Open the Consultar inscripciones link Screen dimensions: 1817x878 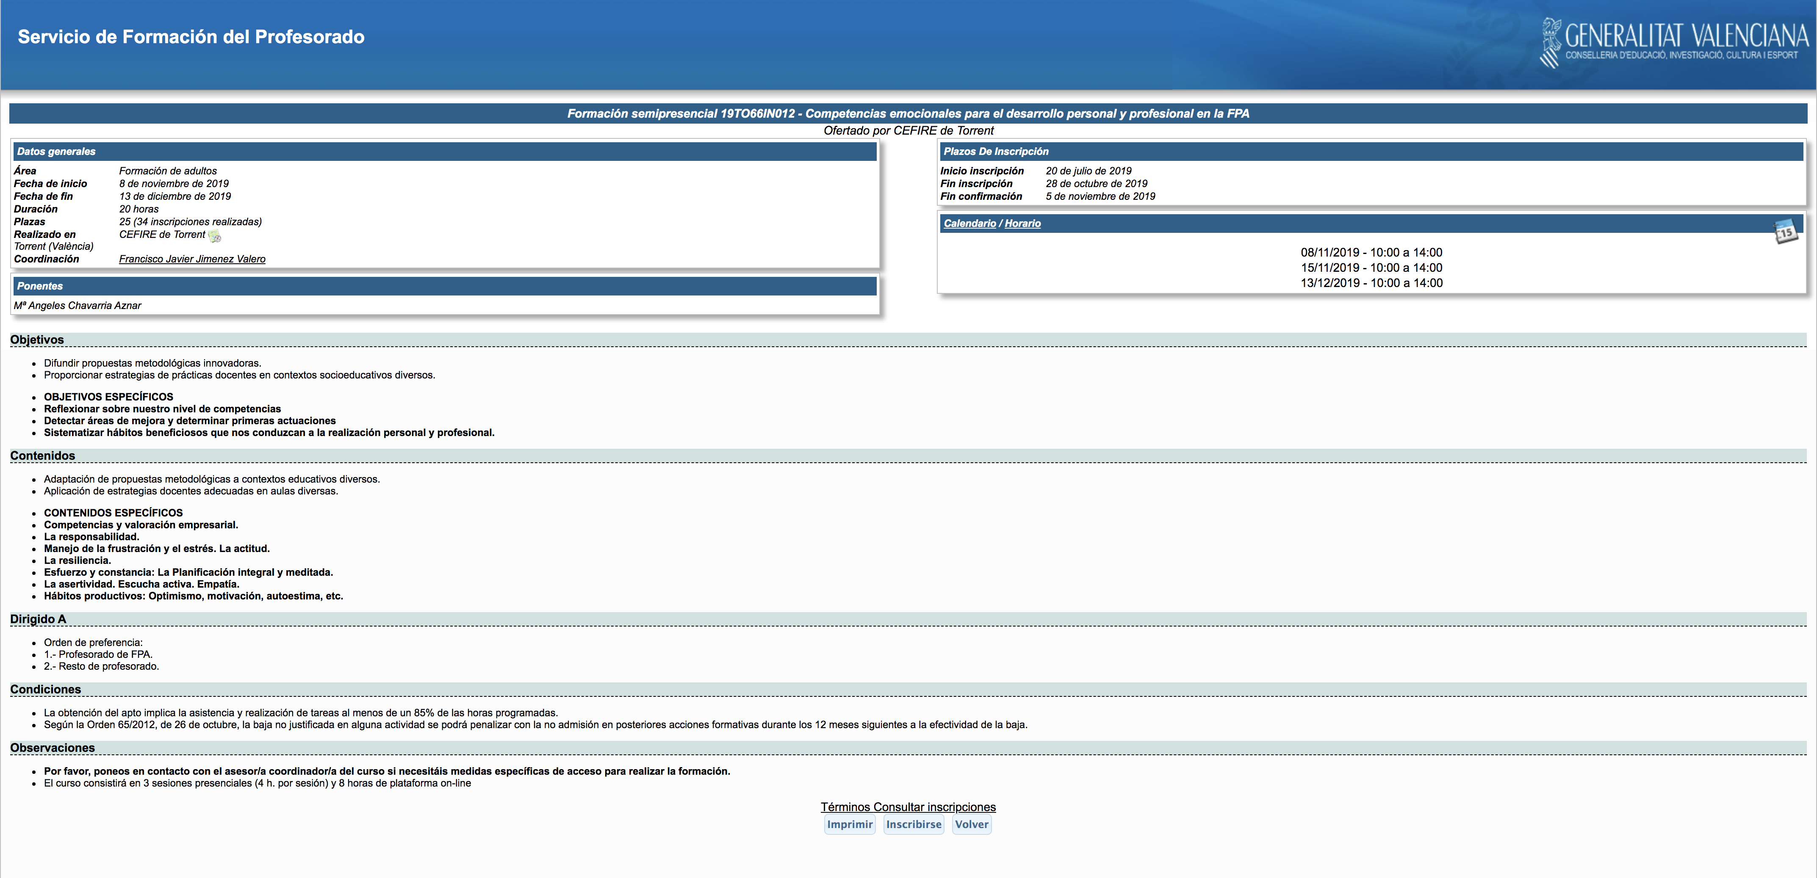click(935, 807)
